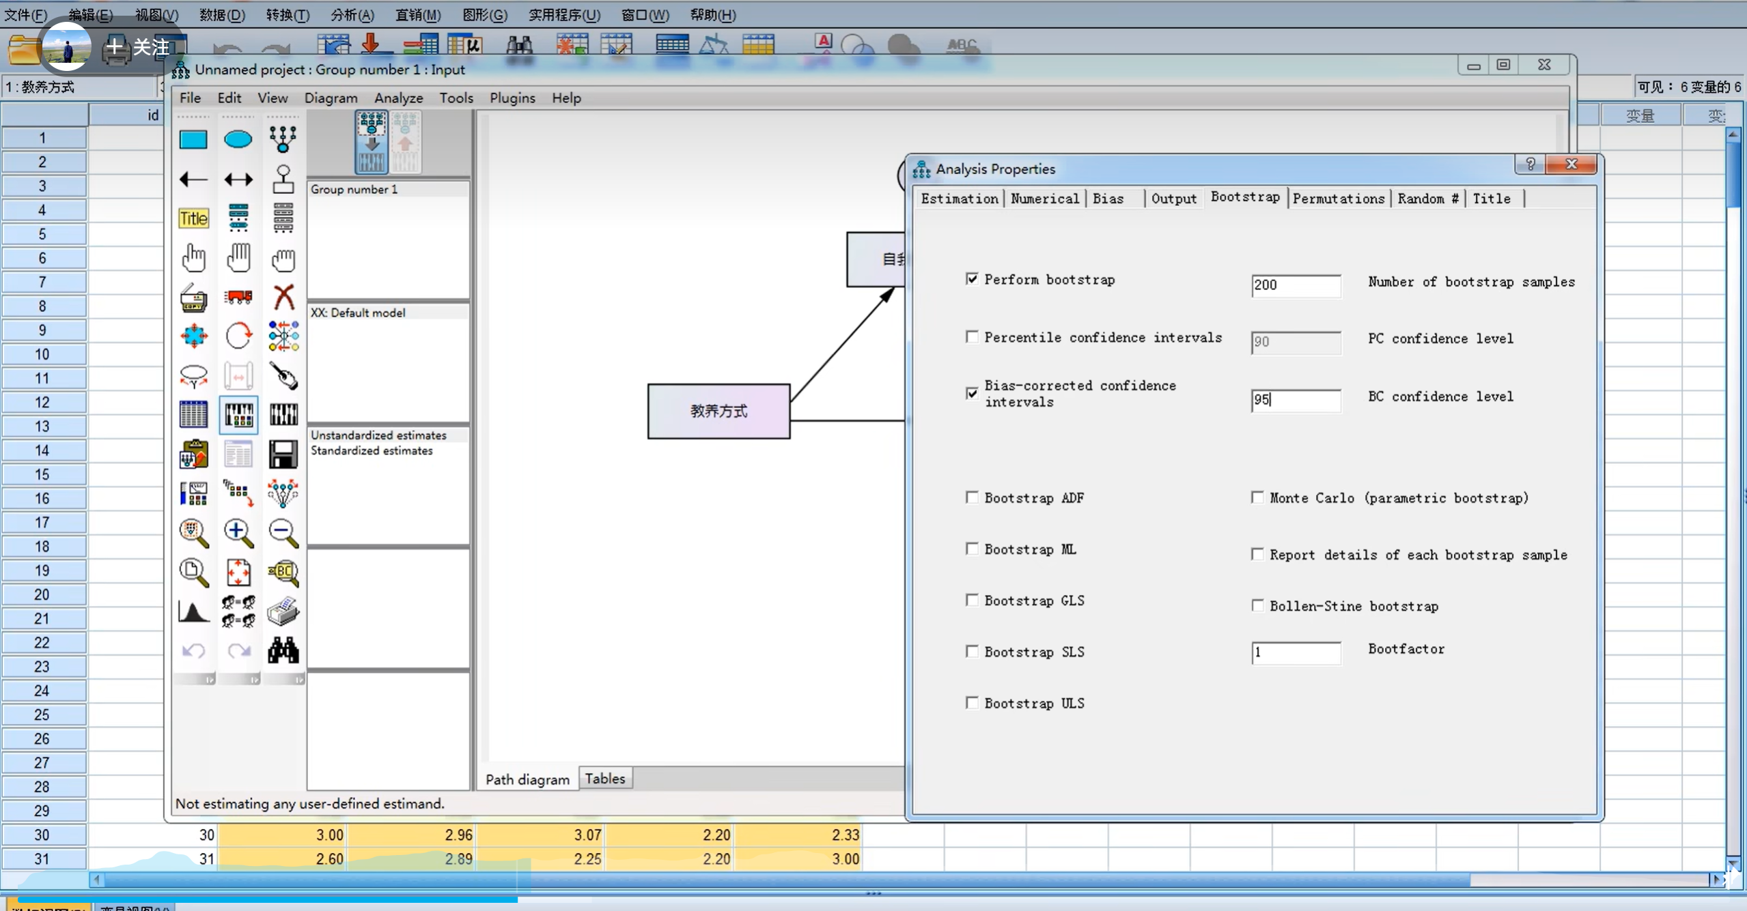Viewport: 1747px width, 911px height.
Task: Click the Tables tab below diagram
Action: (x=604, y=779)
